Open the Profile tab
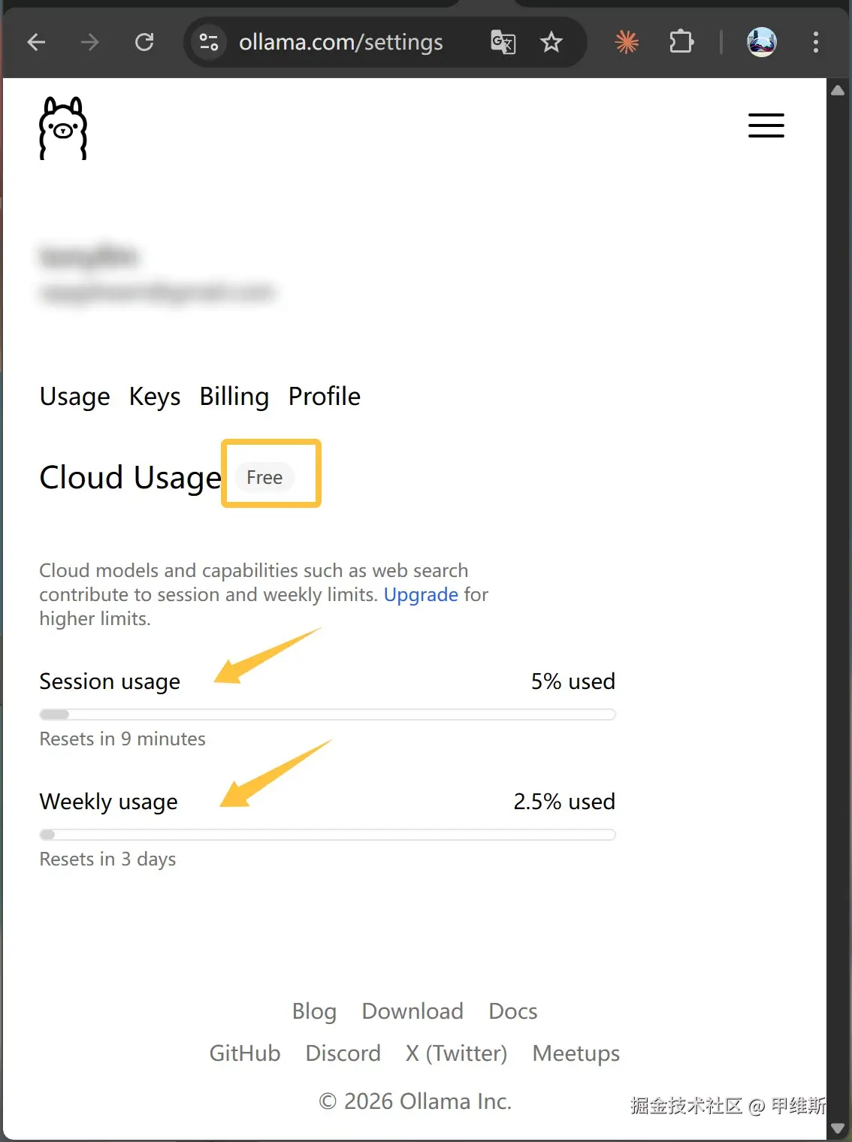The image size is (852, 1142). 325,396
